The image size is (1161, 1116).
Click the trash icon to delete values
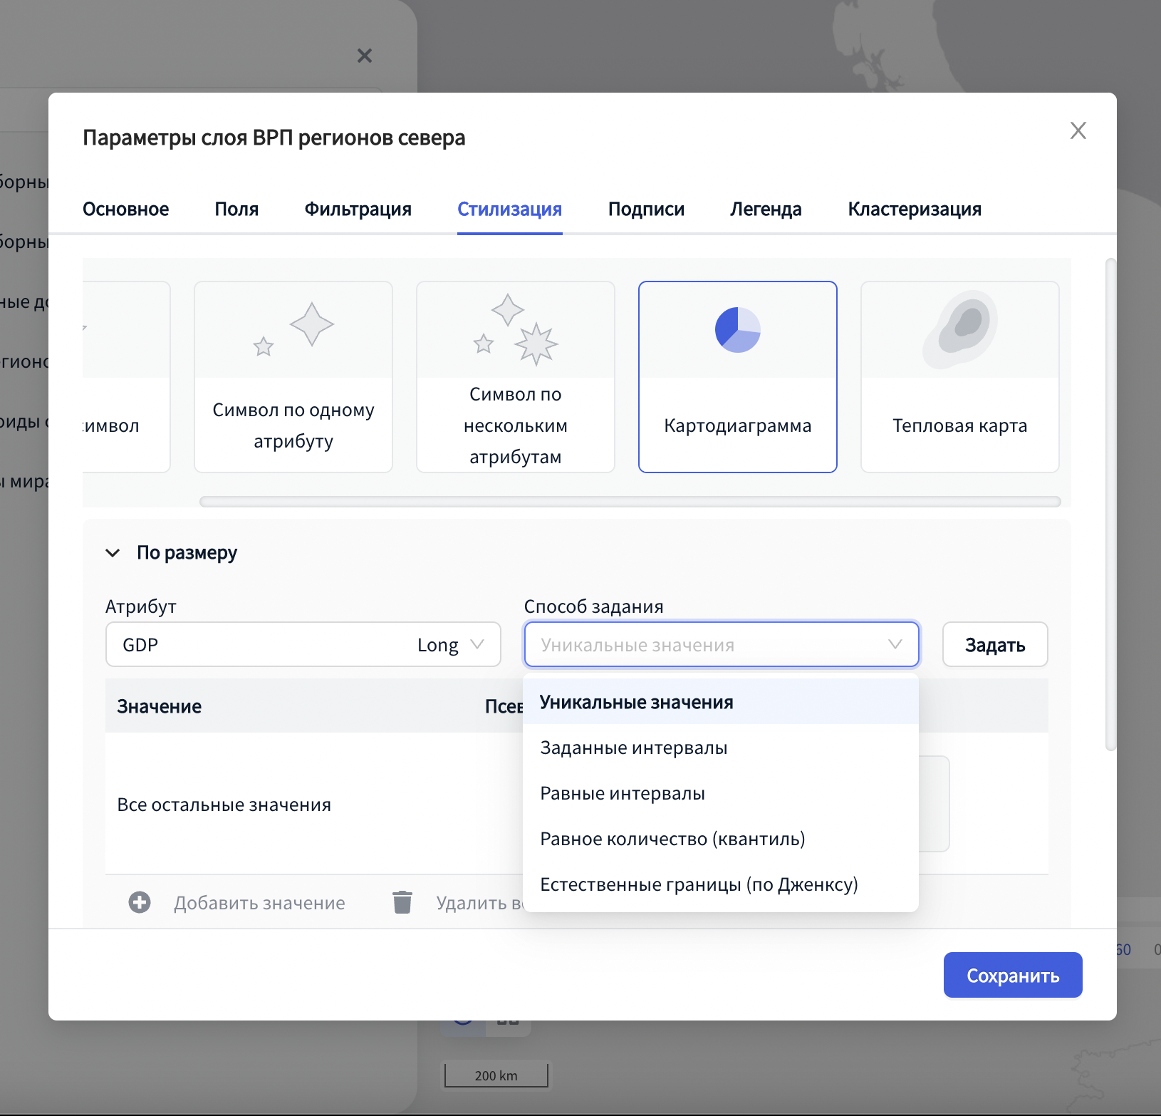(x=402, y=902)
